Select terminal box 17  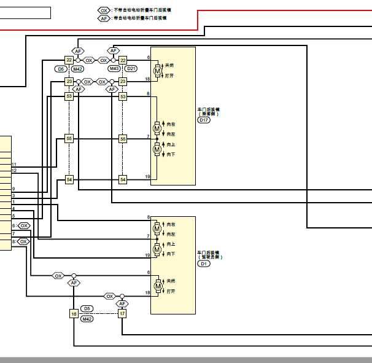pos(122,314)
